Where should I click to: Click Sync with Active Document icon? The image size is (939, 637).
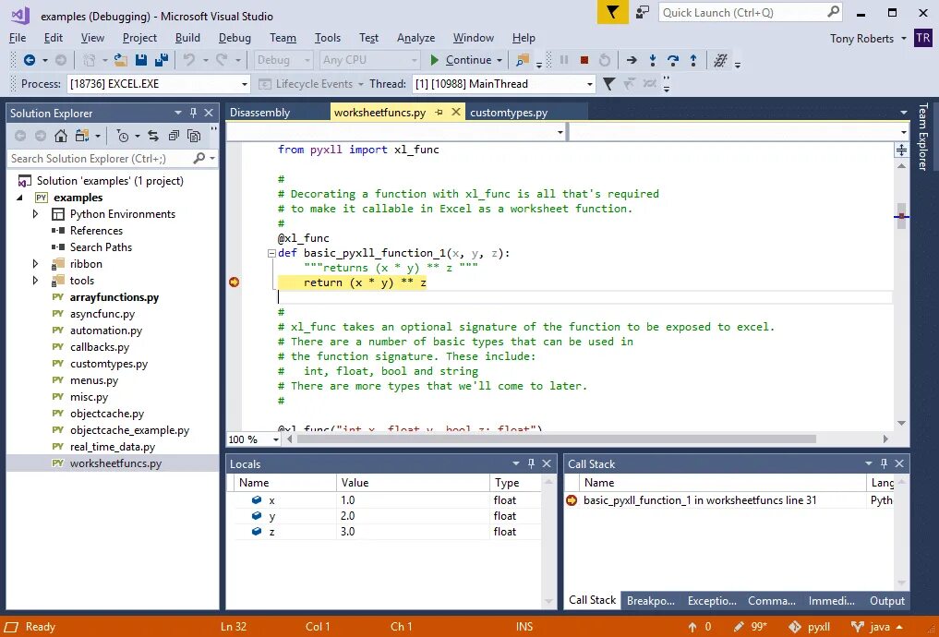pyautogui.click(x=153, y=137)
